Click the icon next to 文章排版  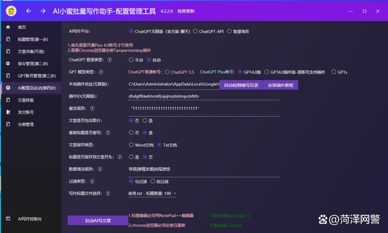pyautogui.click(x=8, y=100)
